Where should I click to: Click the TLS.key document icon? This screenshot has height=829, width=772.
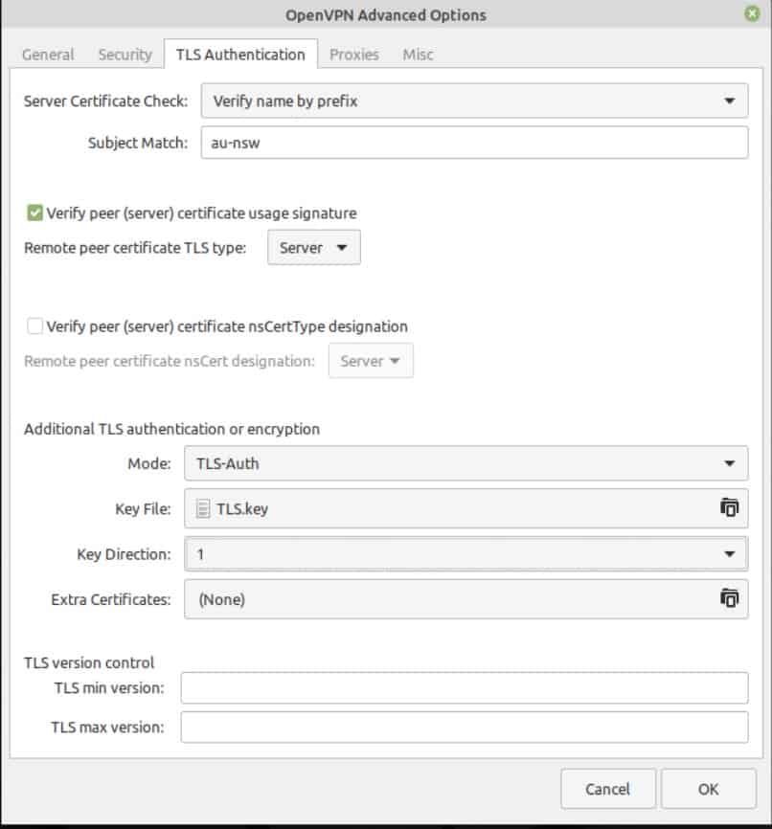click(203, 508)
